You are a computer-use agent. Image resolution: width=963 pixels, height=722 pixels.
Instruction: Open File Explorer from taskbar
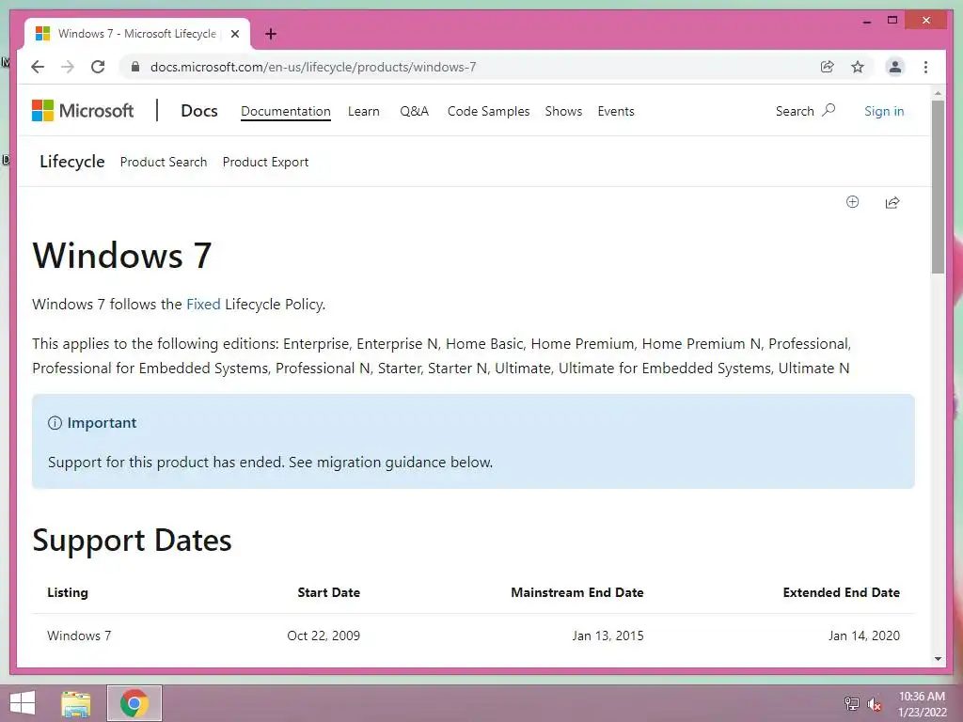click(x=76, y=703)
